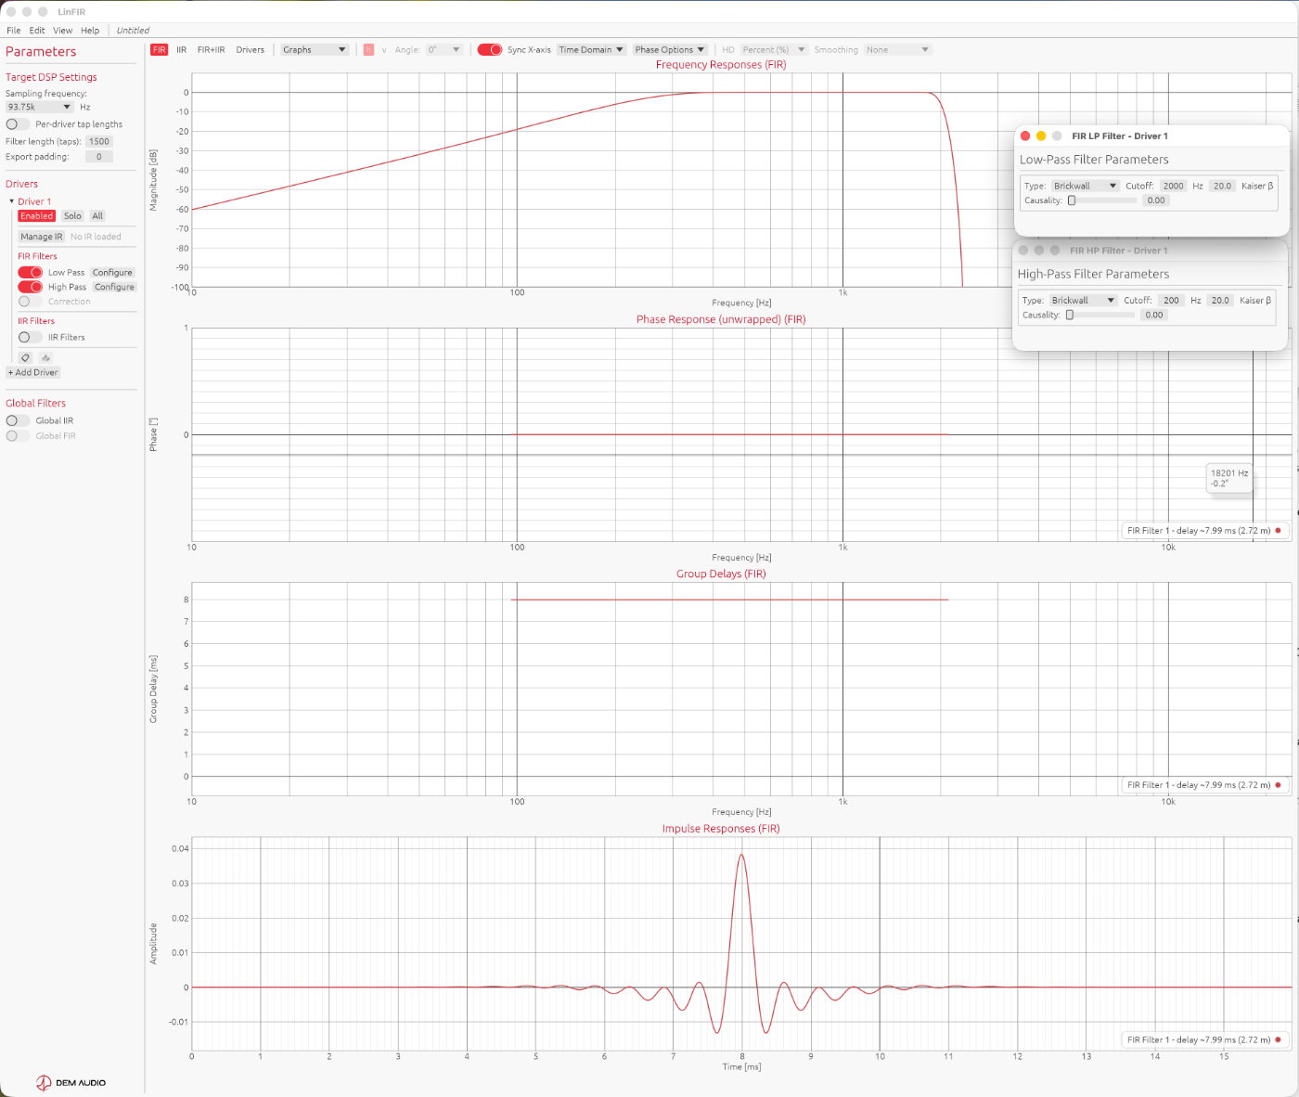Click the 'Group Delays (FIR)' plot title
Viewport: 1299px width, 1097px height.
pyautogui.click(x=721, y=574)
